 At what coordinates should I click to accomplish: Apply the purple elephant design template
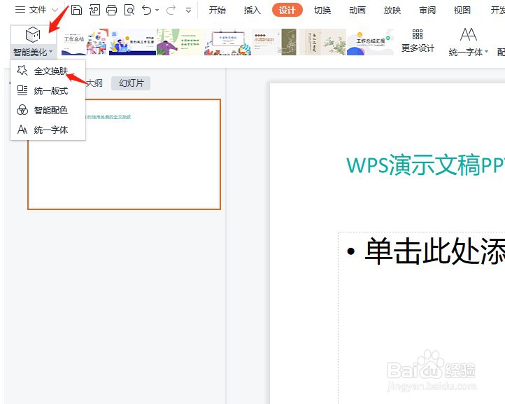pos(180,42)
